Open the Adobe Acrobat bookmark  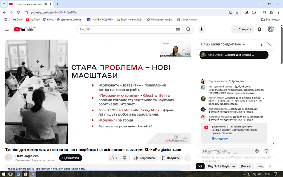[x=187, y=20]
